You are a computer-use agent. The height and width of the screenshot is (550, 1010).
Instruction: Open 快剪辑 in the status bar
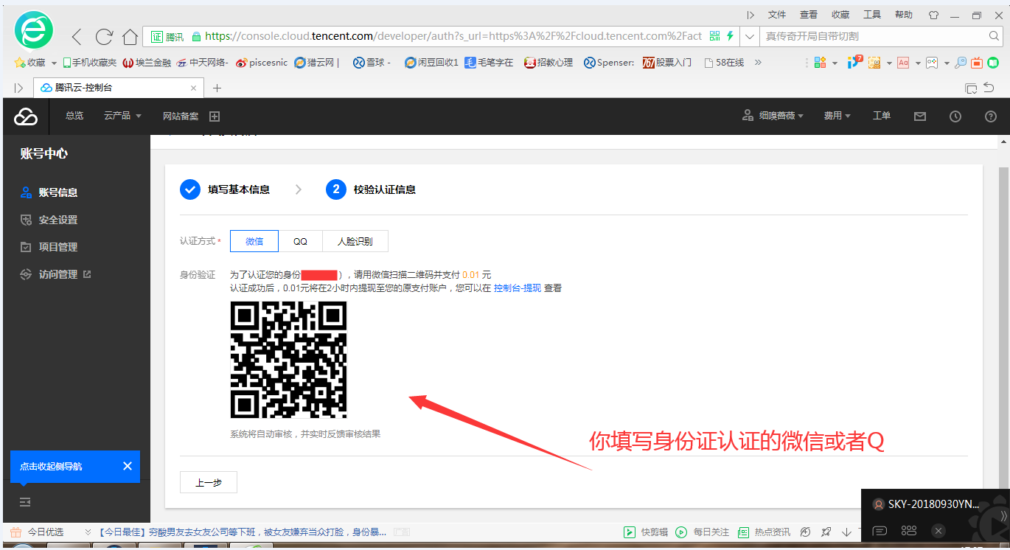(646, 532)
